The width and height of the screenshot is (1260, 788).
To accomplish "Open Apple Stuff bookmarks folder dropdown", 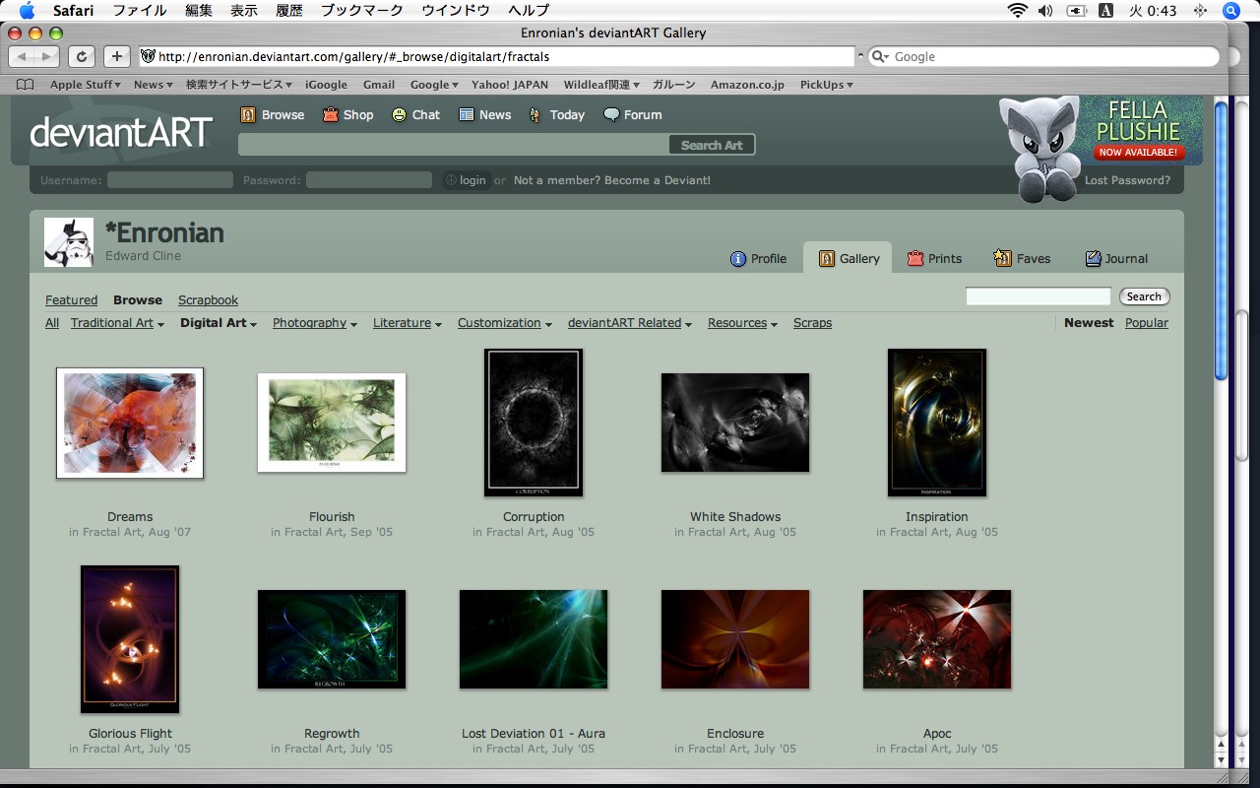I will click(86, 85).
